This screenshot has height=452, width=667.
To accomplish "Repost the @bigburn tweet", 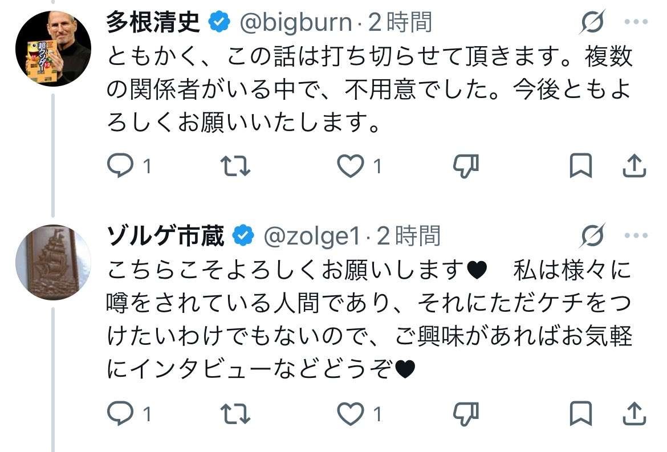I will click(235, 166).
